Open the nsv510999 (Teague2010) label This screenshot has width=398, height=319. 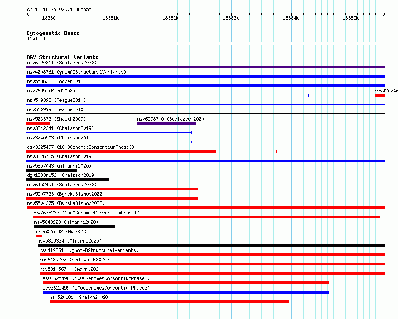(56, 109)
